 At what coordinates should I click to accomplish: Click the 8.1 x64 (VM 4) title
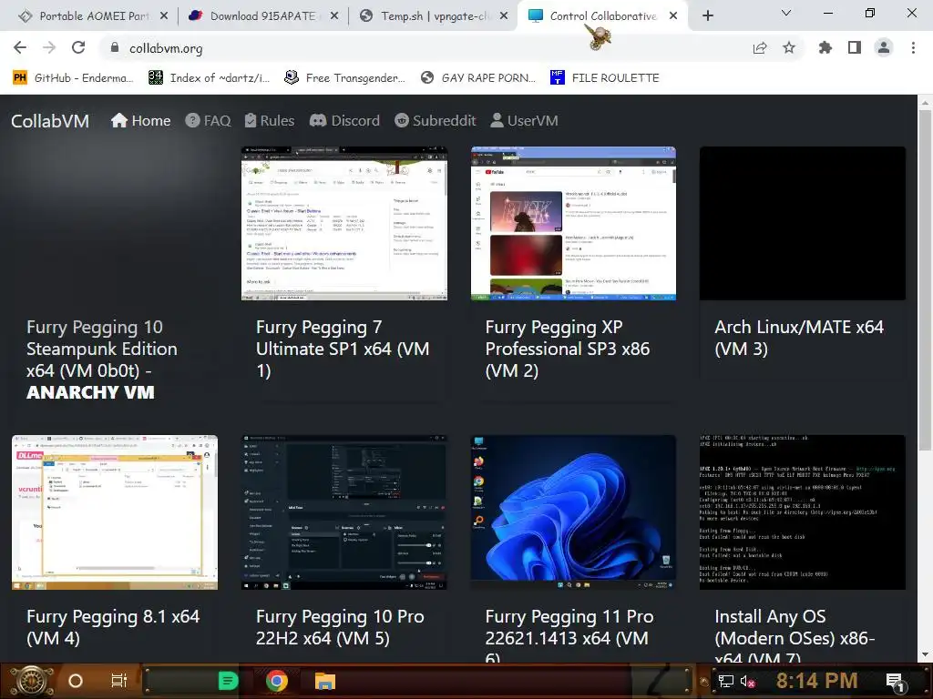click(x=113, y=627)
